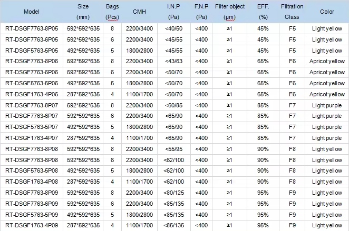Select Light yellow in RT-DSGF5763-5P05 row
This screenshot has height=231, width=349.
pos(327,51)
